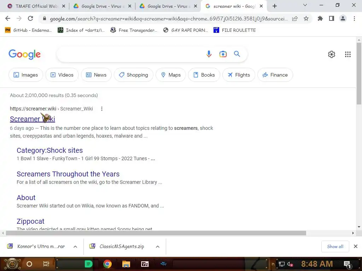
Task: Select the screamer wiki Google tab
Action: 234,6
